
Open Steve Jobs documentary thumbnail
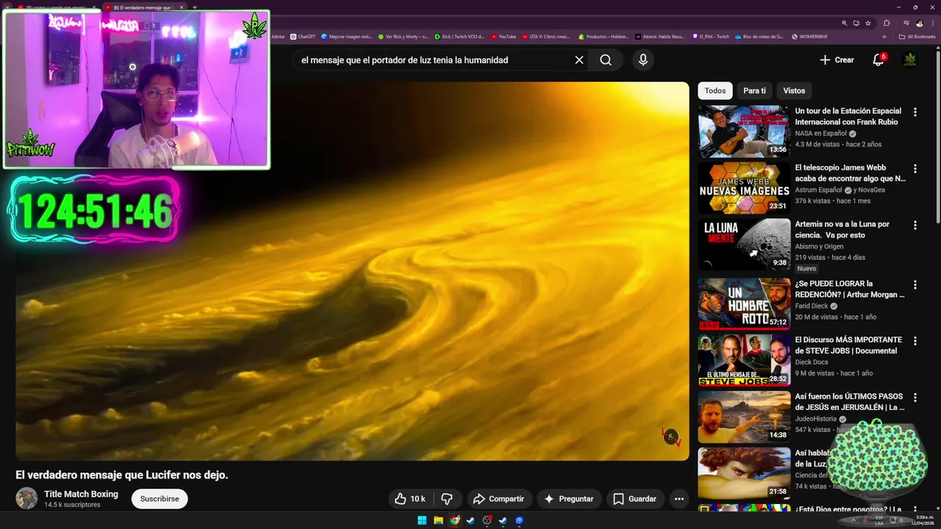744,360
